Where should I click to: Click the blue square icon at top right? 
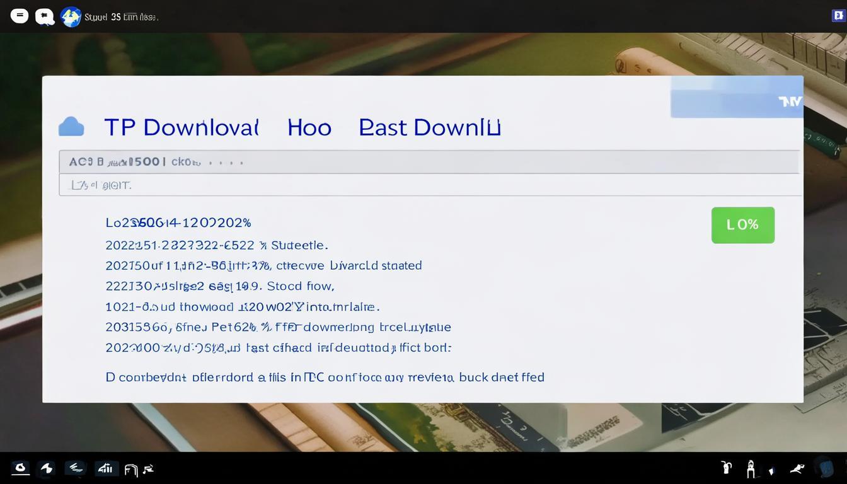point(838,16)
